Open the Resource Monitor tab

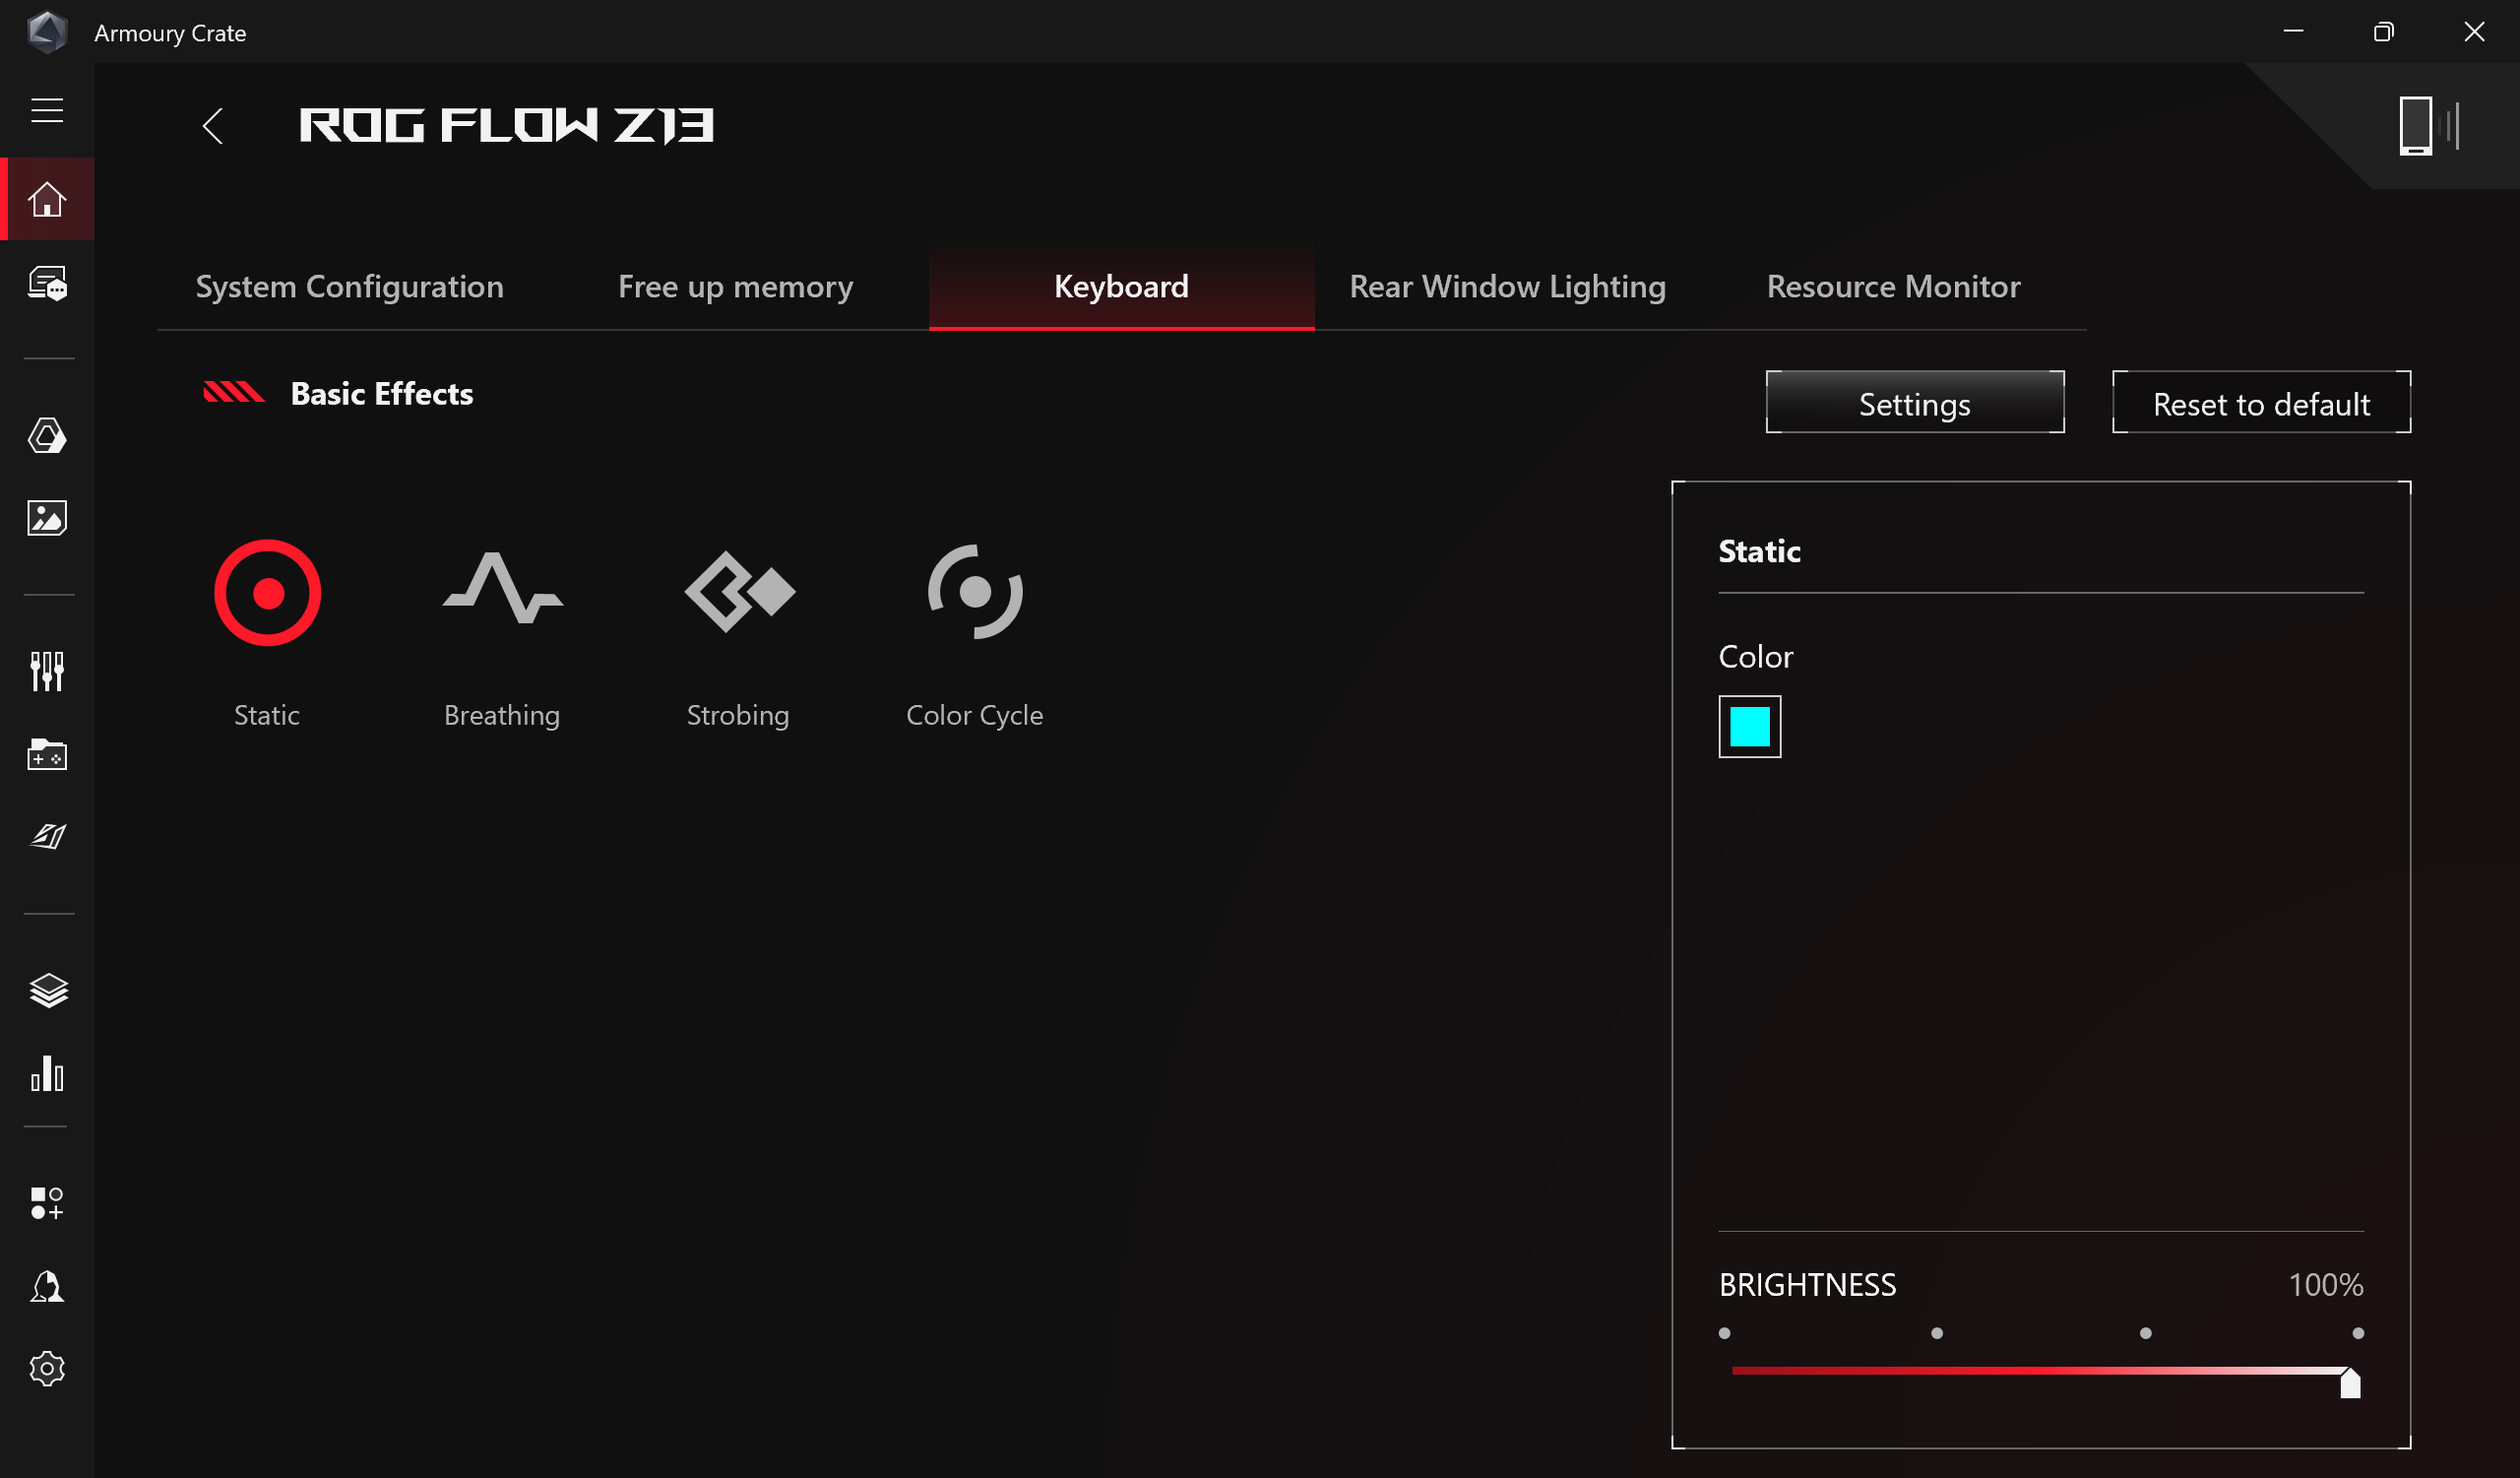[x=1893, y=287]
